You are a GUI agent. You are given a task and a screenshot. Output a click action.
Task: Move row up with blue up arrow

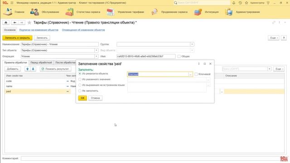click(27, 69)
